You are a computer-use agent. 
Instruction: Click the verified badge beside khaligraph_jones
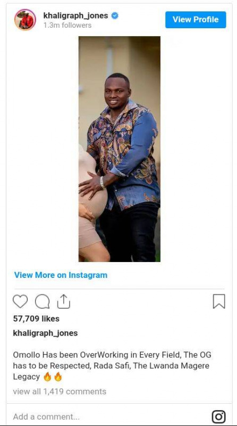pos(115,16)
